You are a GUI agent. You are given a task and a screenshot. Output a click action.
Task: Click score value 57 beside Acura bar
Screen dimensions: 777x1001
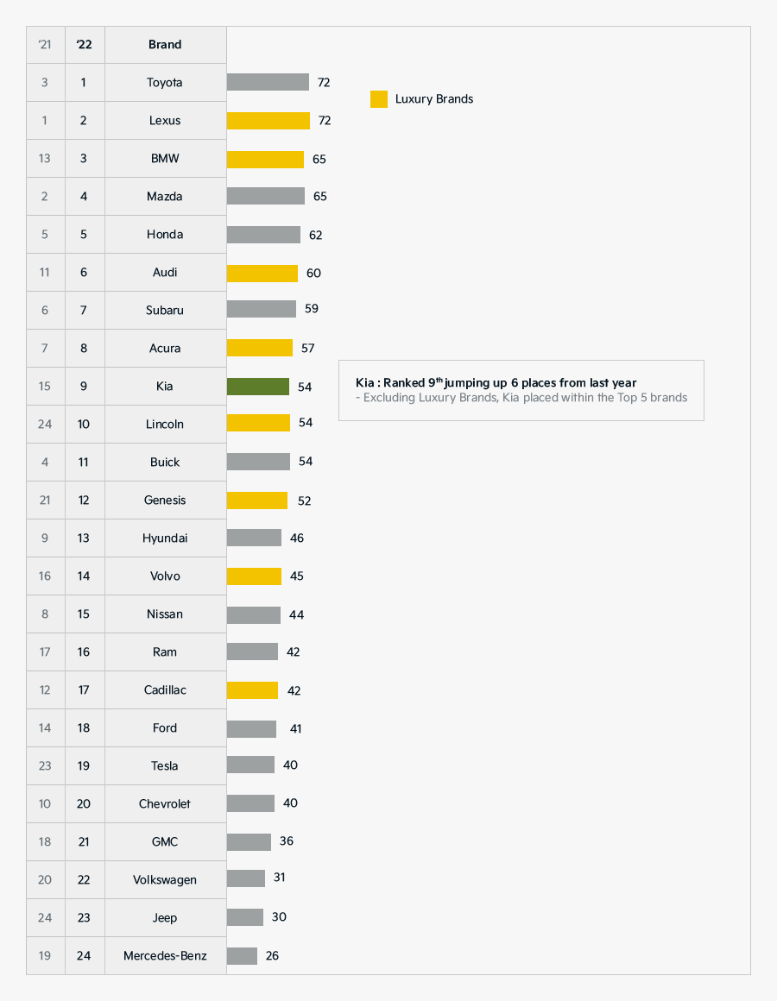click(307, 348)
